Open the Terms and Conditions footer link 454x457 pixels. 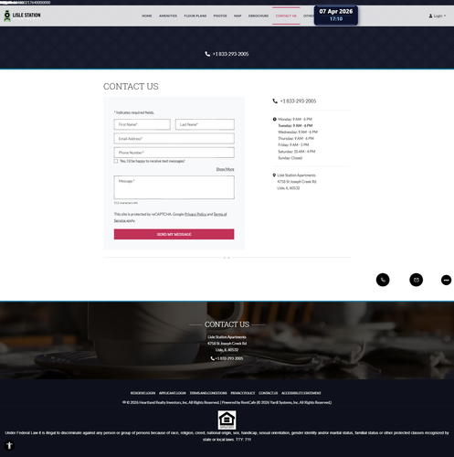click(208, 393)
